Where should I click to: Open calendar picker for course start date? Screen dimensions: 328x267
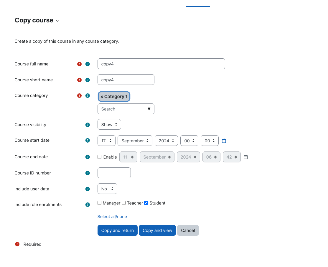[x=224, y=141]
